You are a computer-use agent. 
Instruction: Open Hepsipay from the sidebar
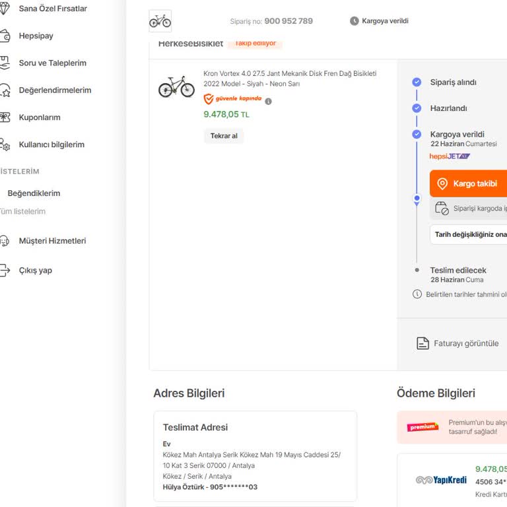pyautogui.click(x=36, y=36)
